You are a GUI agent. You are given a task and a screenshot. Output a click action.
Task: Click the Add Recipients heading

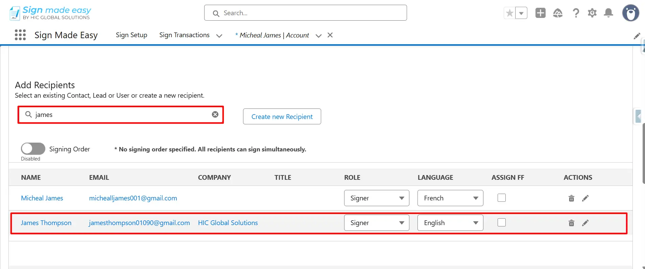tap(45, 85)
